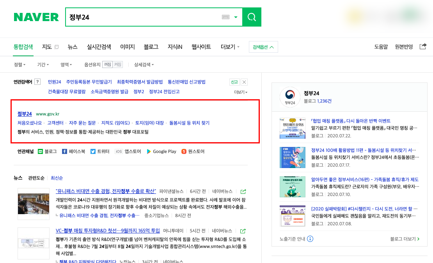Click related search 민원24

(x=54, y=82)
